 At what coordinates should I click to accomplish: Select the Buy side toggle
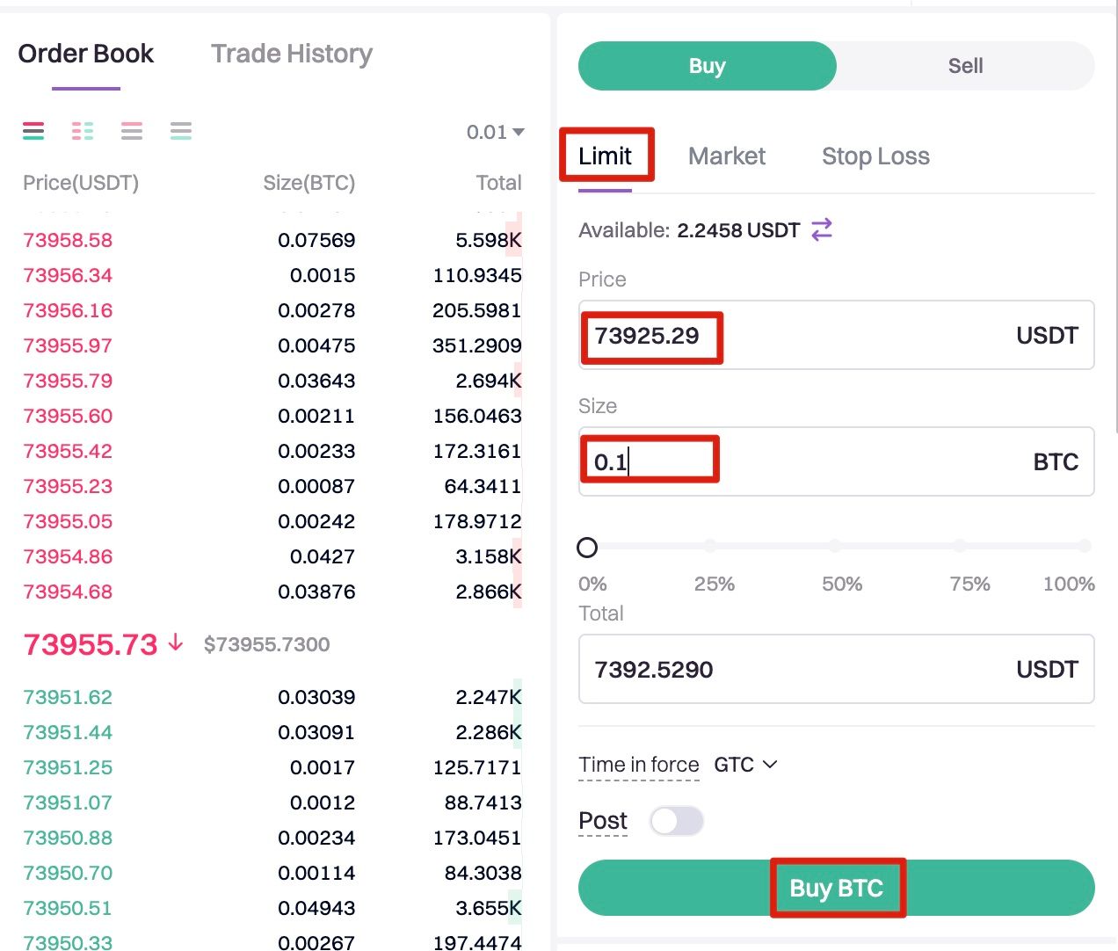pyautogui.click(x=707, y=66)
